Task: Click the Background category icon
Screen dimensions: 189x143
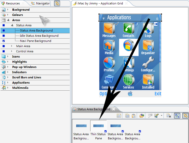Action: tap(4, 10)
